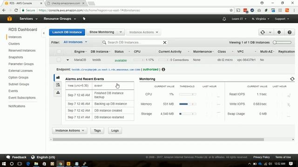The width and height of the screenshot is (298, 167).
Task: Switch to the checkip.amazonaws.com tab
Action: click(66, 3)
